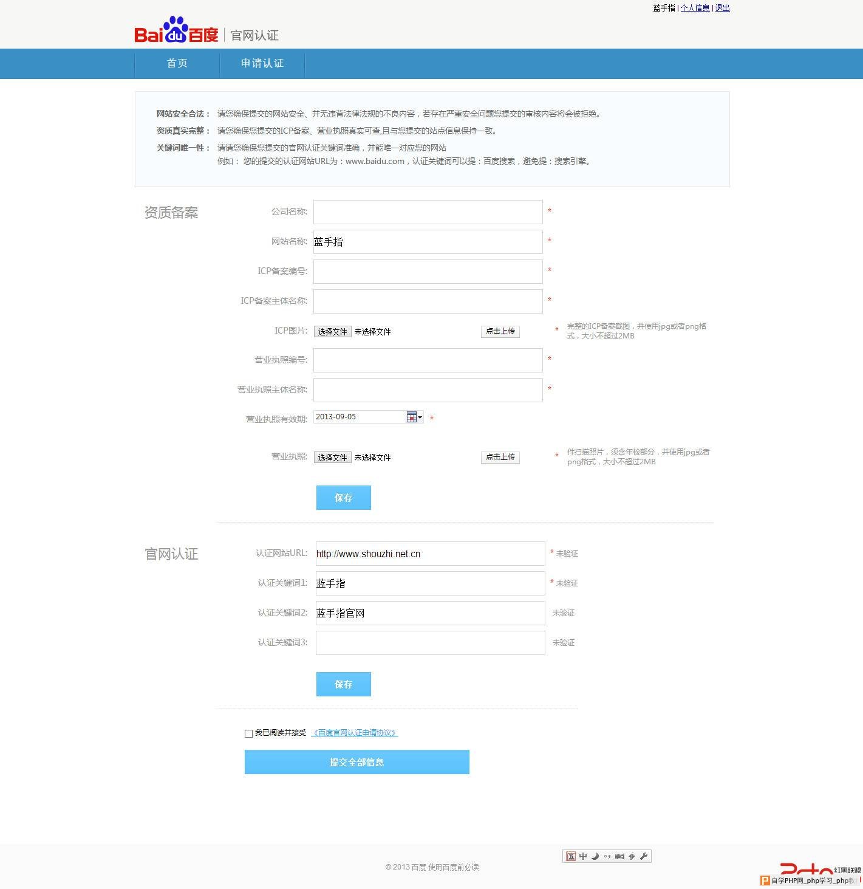
Task: Toggle the 中 Chinese/English mode icon
Action: pos(583,856)
